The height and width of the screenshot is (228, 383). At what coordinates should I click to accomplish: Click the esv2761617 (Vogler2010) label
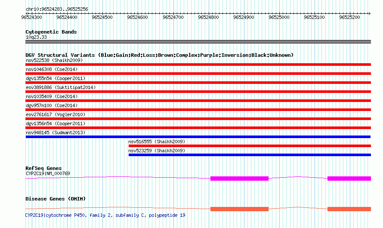click(56, 114)
